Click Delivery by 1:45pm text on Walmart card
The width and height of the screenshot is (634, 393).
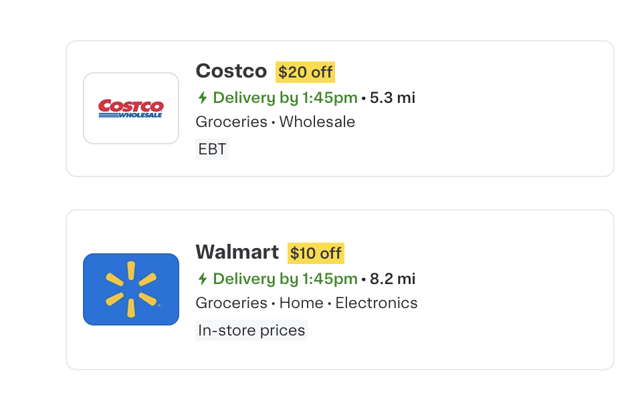pyautogui.click(x=284, y=279)
